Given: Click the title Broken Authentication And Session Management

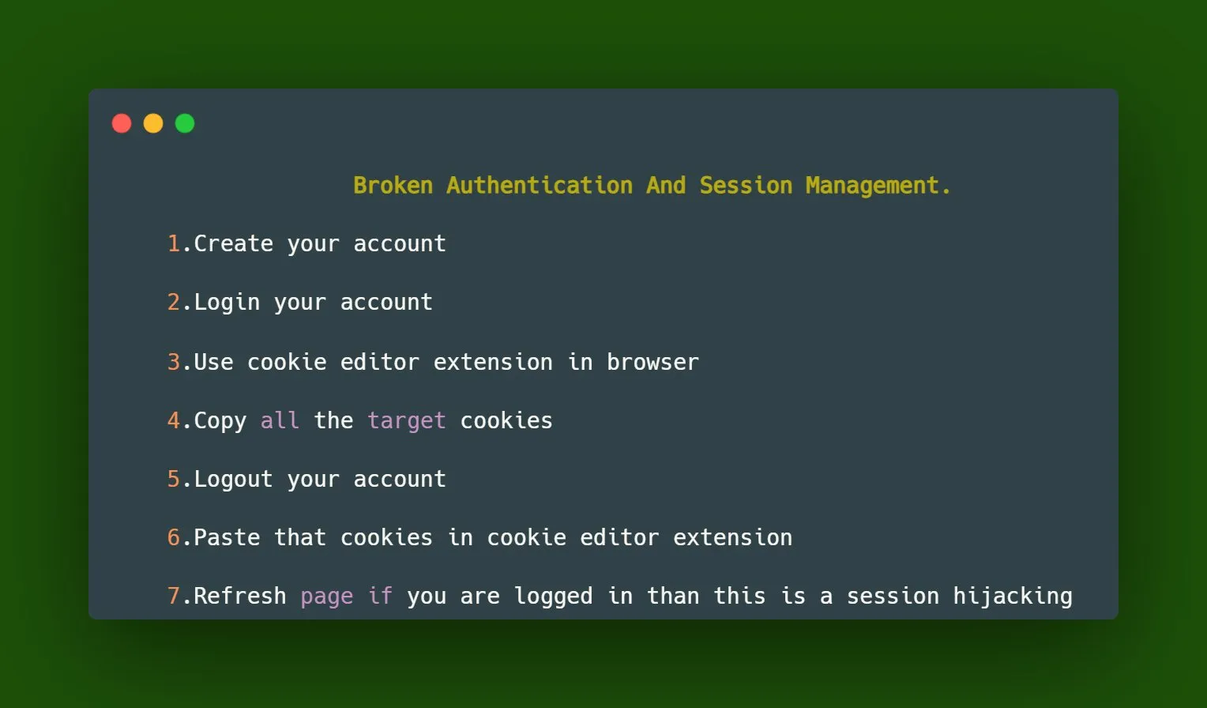Looking at the screenshot, I should tap(652, 186).
